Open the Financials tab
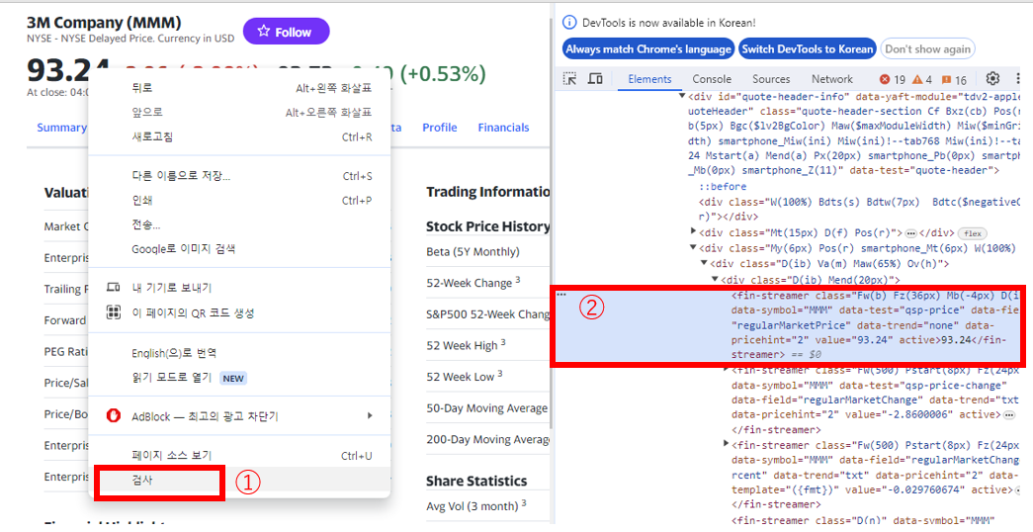Screen dimensions: 1033x532 503,128
